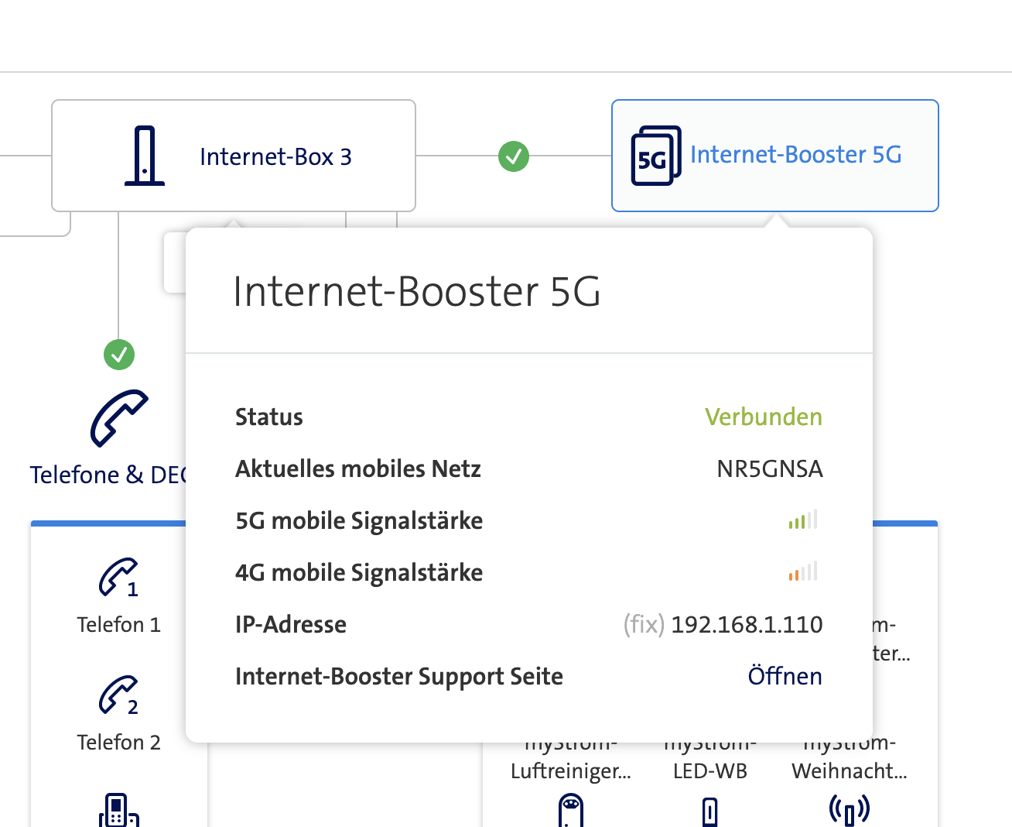Viewport: 1012px width, 827px height.
Task: Click the 5G signal strength bars
Action: point(803,520)
